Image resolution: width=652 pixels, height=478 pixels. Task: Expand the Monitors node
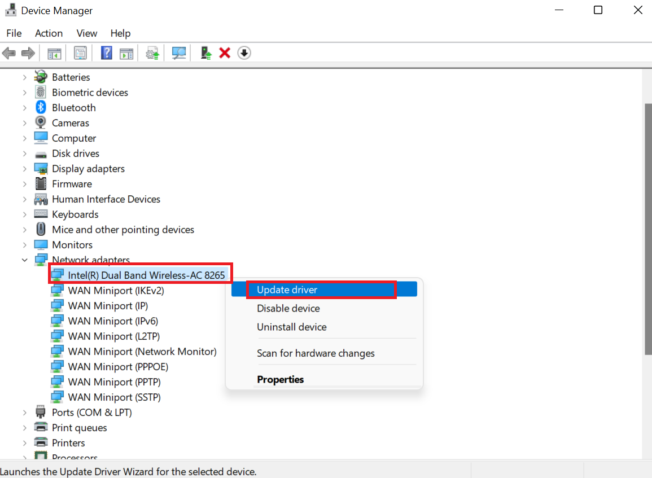point(24,245)
